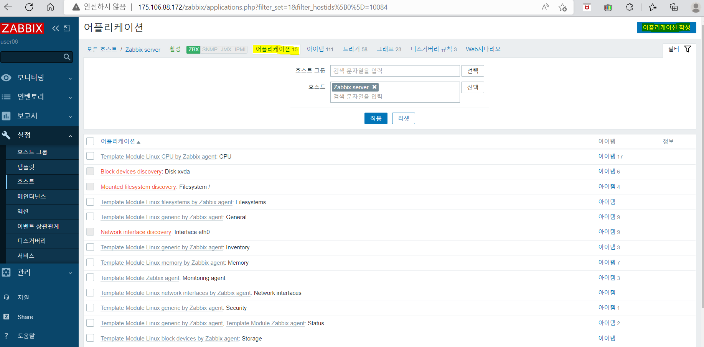Collapse the sidebar with double-arrow icon
The image size is (704, 347).
click(x=56, y=28)
